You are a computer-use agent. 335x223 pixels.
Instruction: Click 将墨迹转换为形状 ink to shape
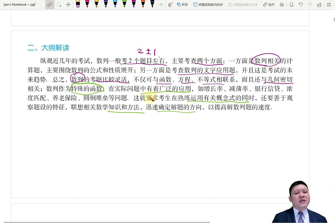208,4
